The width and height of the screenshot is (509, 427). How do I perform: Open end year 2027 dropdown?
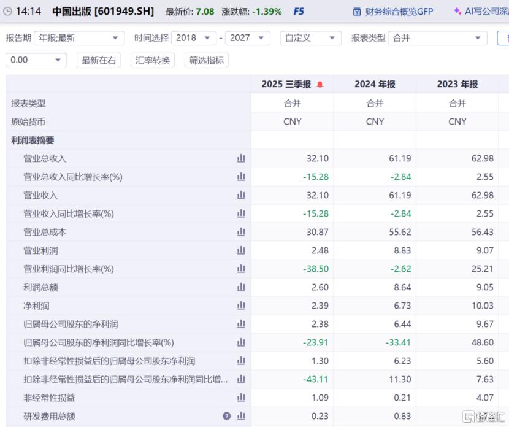point(248,38)
